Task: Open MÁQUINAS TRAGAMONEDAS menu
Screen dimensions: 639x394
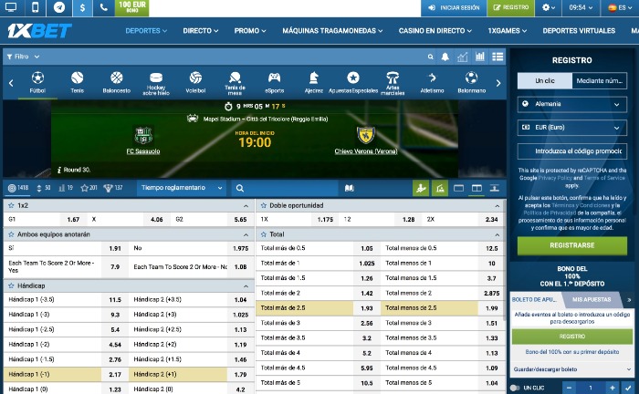Action: click(x=332, y=30)
